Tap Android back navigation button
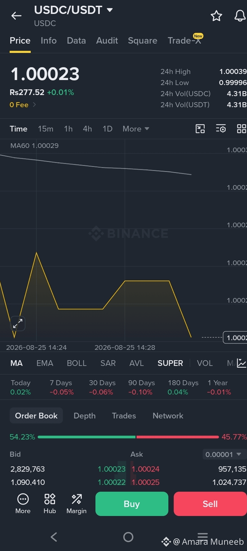Viewport: 247px width, 551px height. click(54, 537)
